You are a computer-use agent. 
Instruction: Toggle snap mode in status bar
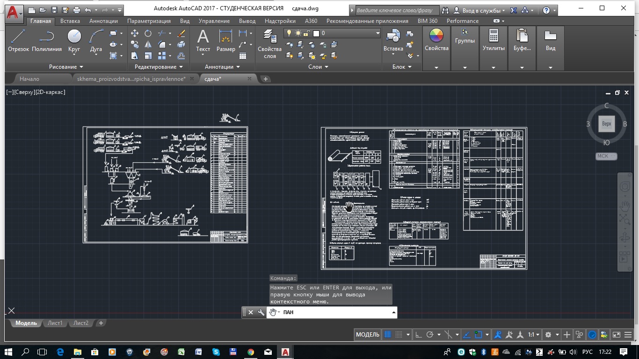[399, 335]
